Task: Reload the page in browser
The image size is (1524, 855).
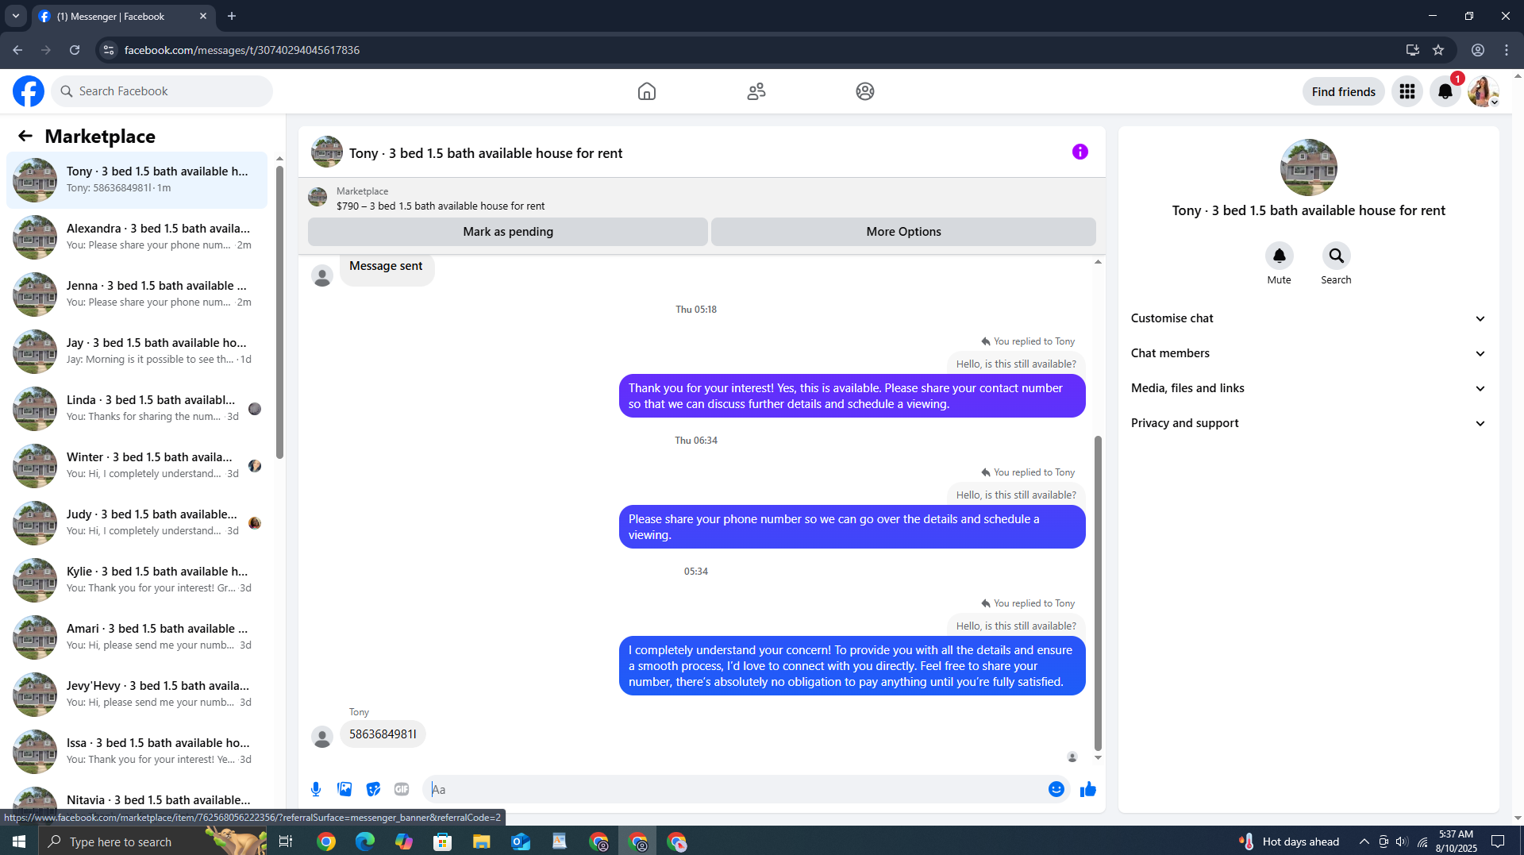Action: tap(75, 50)
